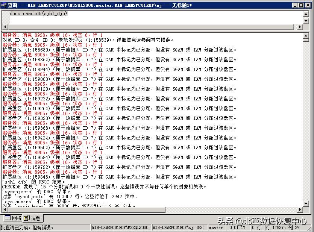
Task: Click the WIN-LRMSPCU1ROF\MSSQL2000 server status cell
Action: click(120, 227)
